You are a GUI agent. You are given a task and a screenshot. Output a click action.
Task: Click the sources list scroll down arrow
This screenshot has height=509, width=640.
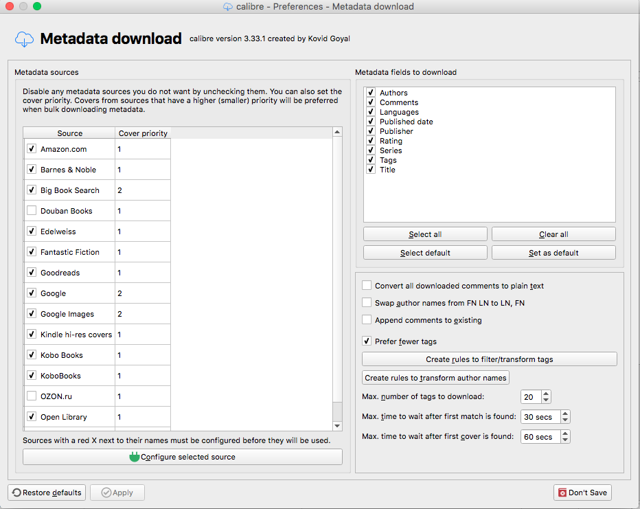click(337, 426)
